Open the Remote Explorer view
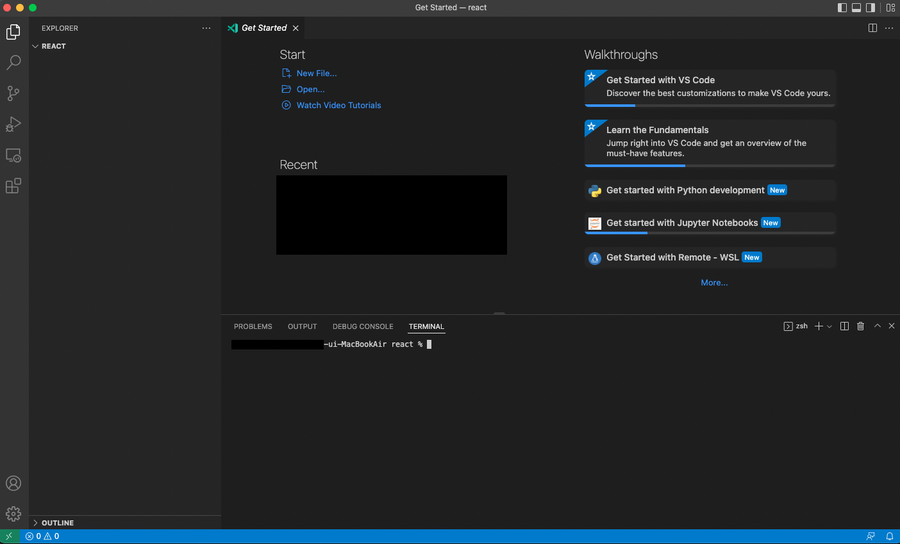Viewport: 900px width, 544px height. pos(13,155)
